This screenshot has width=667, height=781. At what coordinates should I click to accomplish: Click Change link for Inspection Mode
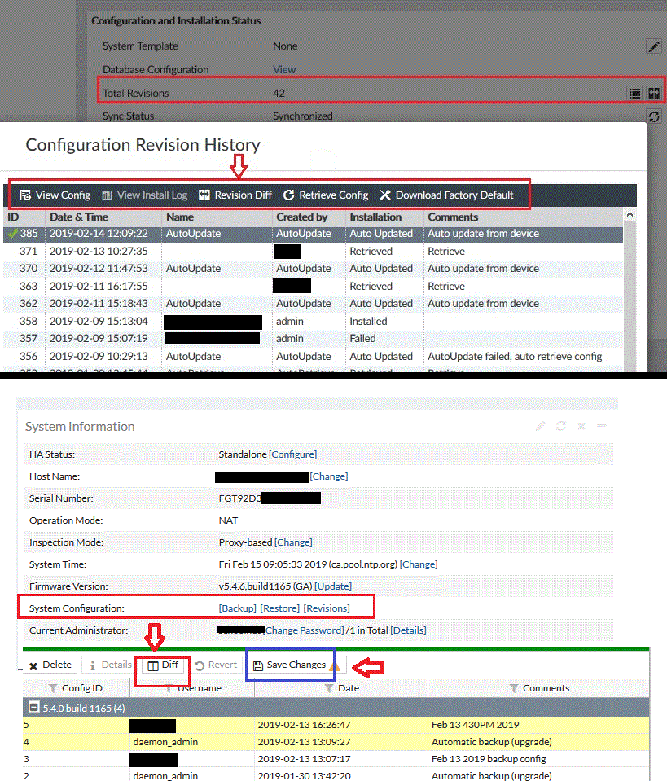point(293,542)
